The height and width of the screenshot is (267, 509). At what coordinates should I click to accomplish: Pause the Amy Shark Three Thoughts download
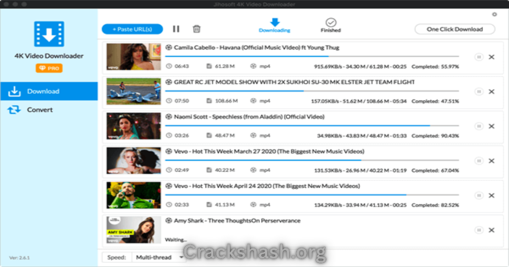(479, 230)
